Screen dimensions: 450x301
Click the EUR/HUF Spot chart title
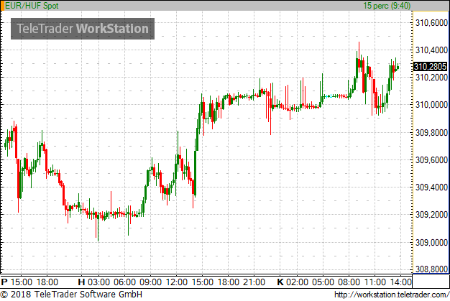click(x=32, y=6)
